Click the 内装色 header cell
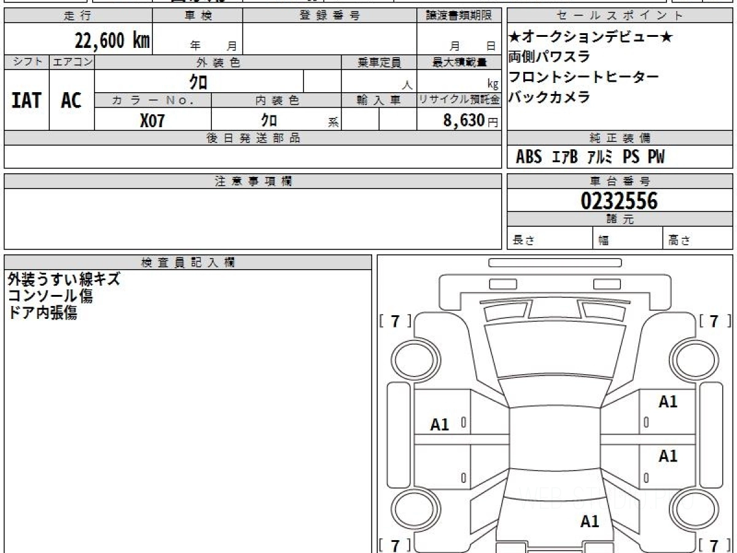This screenshot has width=737, height=553. point(276,100)
